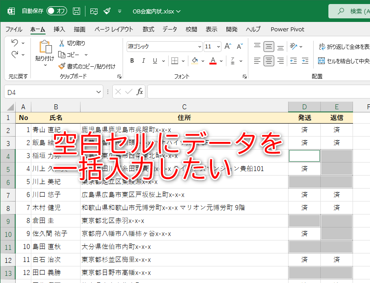The width and height of the screenshot is (370, 283).
Task: Open the font color picker
Action: 213,60
